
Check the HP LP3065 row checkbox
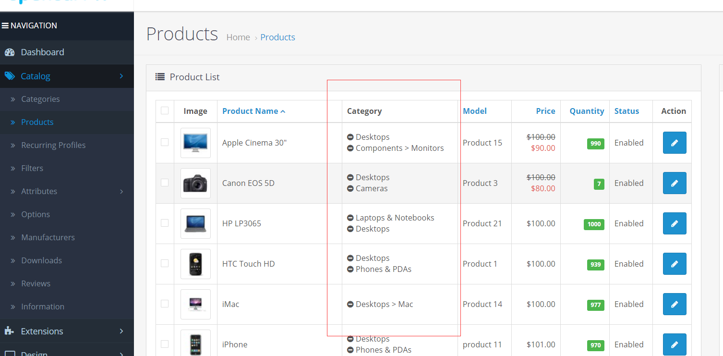165,223
